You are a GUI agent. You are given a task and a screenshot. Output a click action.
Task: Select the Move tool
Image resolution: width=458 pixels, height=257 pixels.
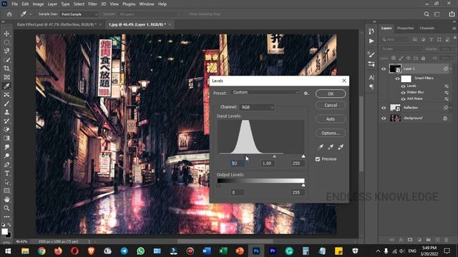(x=6, y=34)
